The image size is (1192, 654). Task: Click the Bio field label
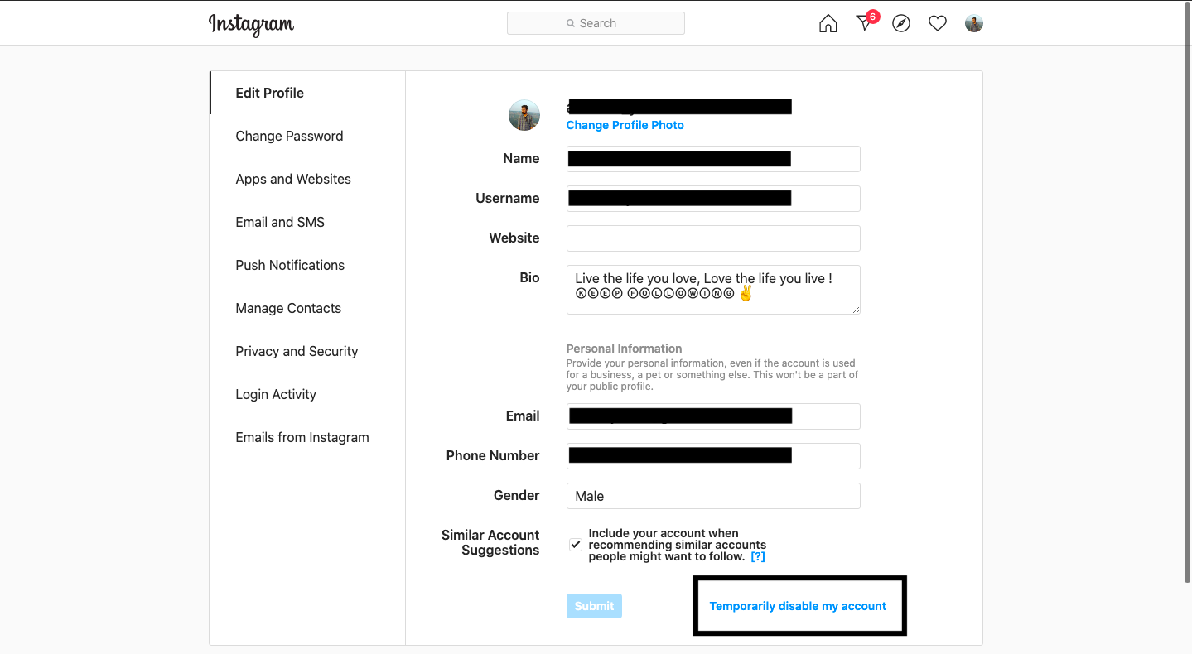[529, 277]
